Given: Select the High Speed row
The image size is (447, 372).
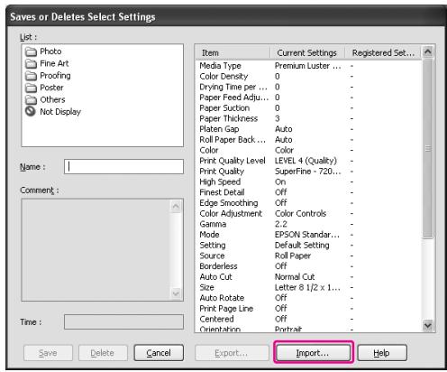Looking at the screenshot, I should coord(308,181).
